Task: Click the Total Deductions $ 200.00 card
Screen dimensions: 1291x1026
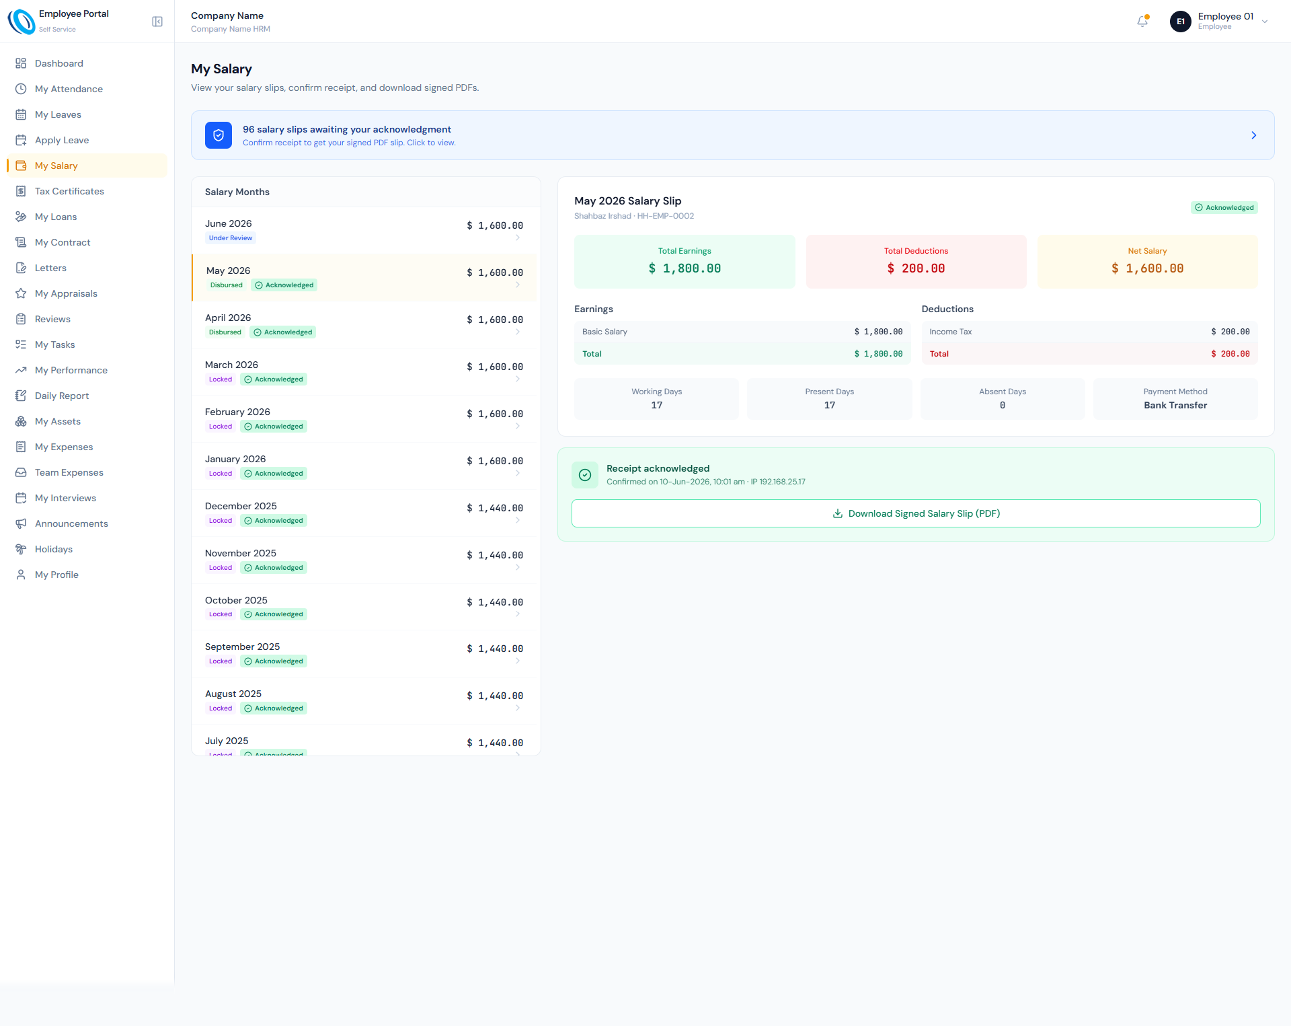Action: [x=916, y=262]
